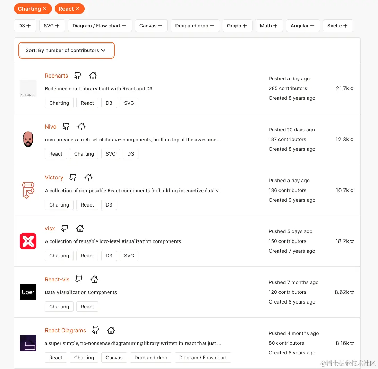Add the Diagram / Flow chart filter

tap(100, 26)
